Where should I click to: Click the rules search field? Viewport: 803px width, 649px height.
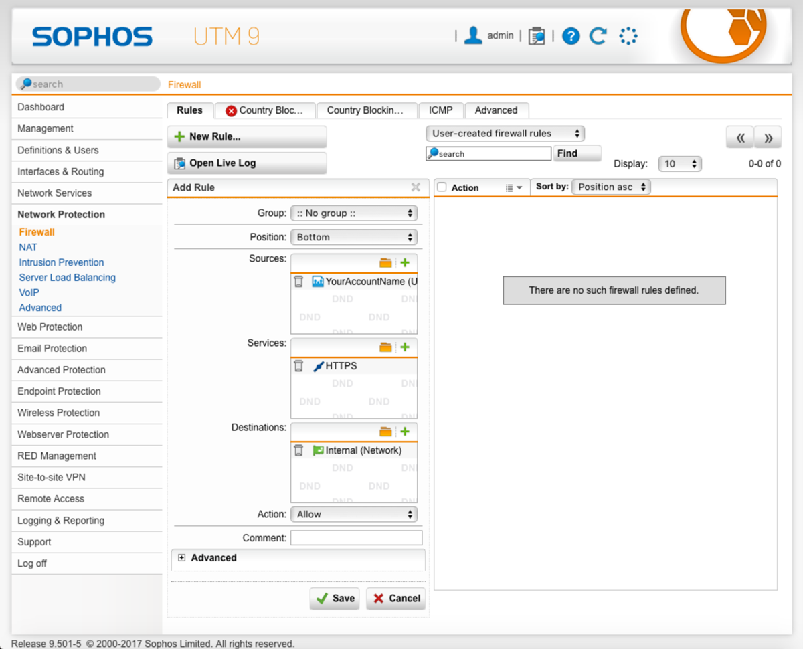[x=488, y=153]
